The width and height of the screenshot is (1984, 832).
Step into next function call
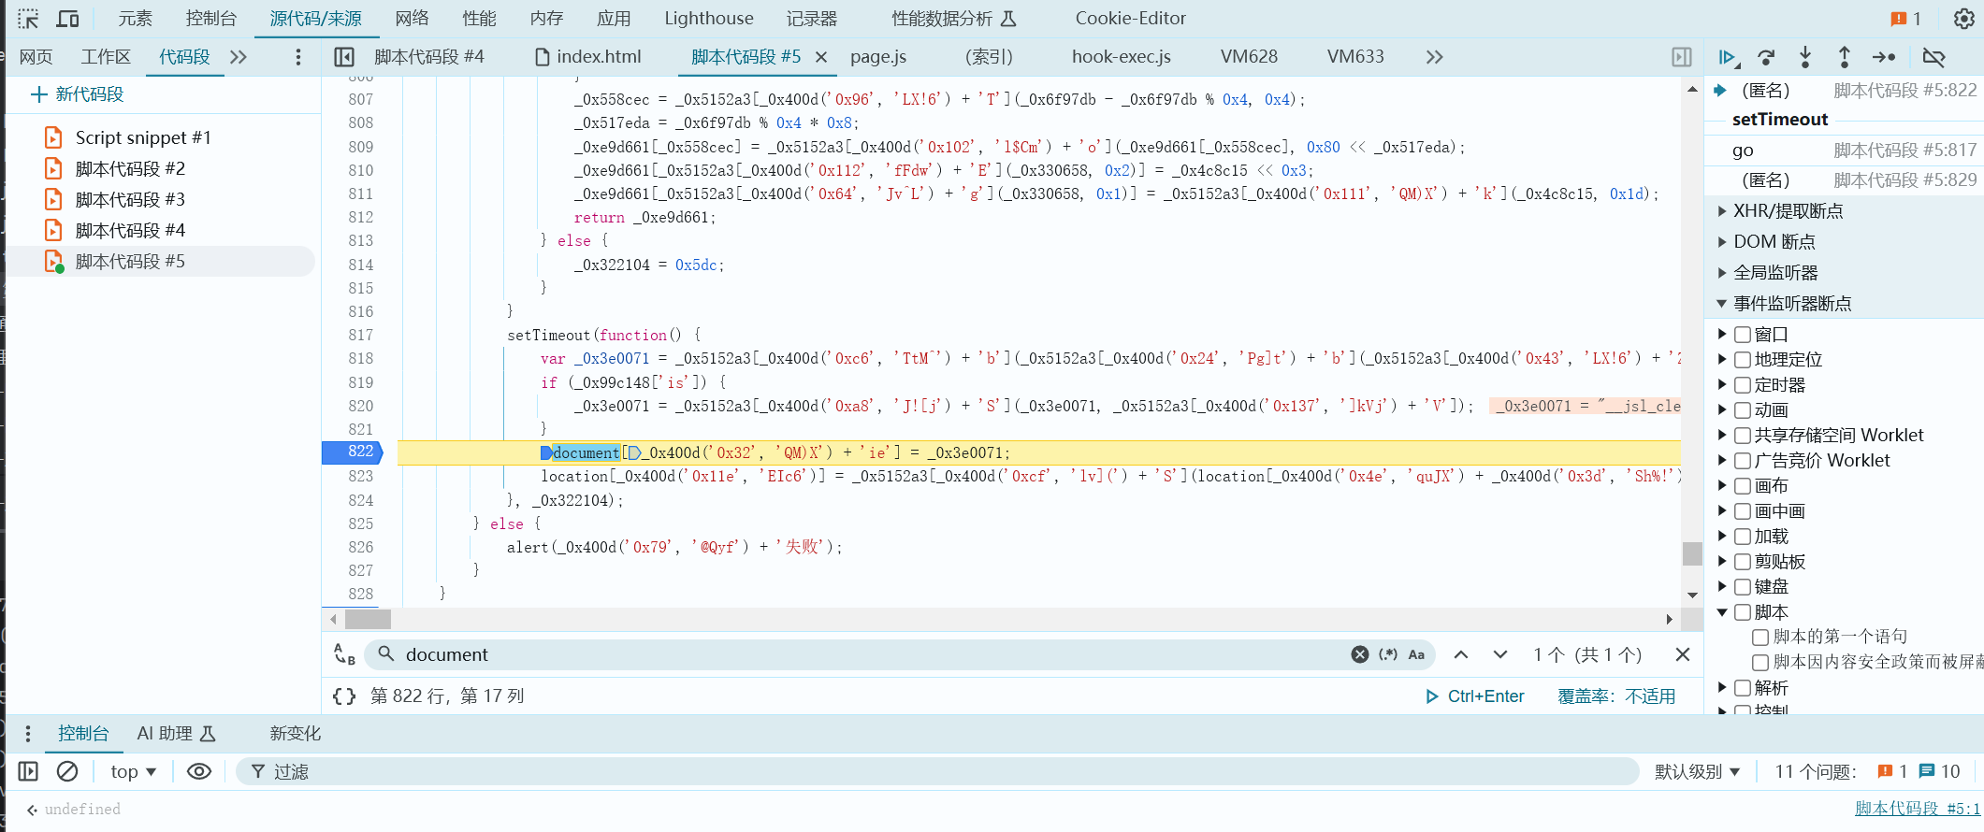(1805, 57)
